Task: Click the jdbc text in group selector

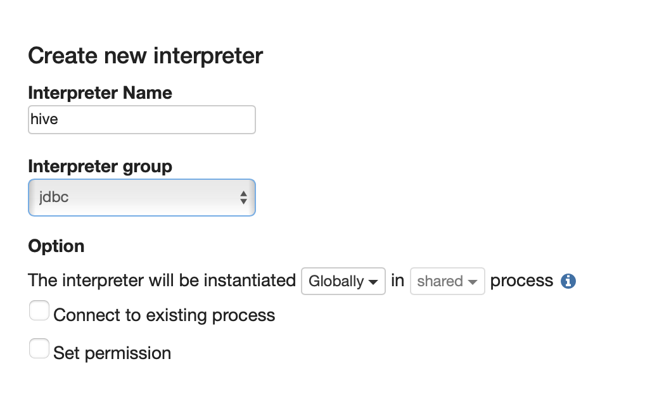Action: click(x=54, y=198)
